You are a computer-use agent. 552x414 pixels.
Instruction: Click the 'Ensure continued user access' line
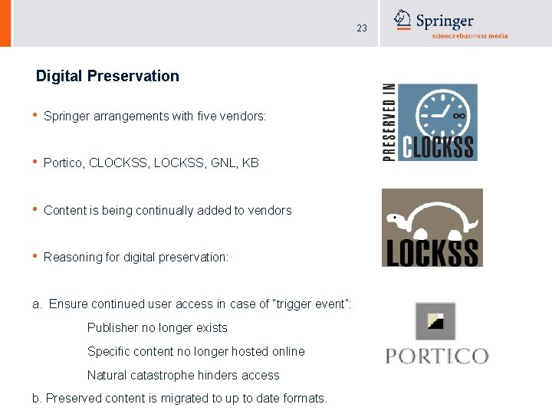tap(192, 304)
